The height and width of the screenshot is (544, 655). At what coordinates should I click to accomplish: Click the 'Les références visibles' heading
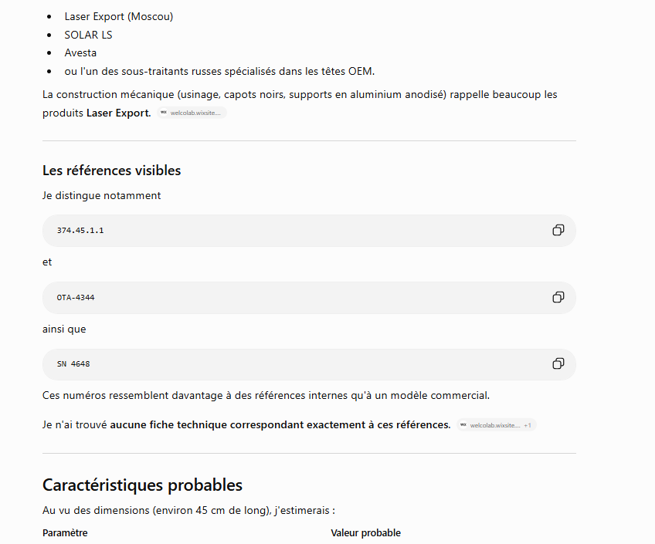click(111, 171)
